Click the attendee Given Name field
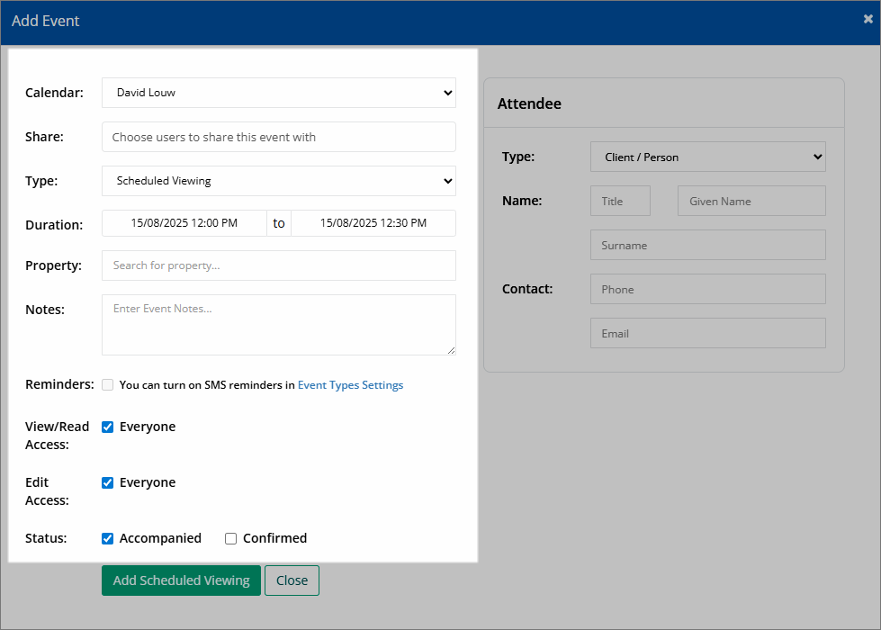 pos(751,201)
